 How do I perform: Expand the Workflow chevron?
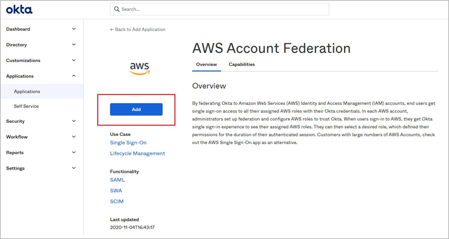[x=74, y=137]
